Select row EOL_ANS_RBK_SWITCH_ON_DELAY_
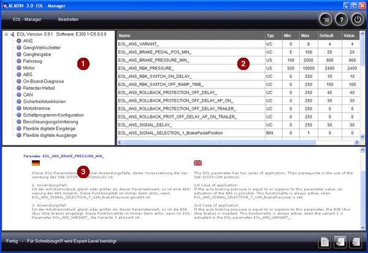This screenshot has height=253, width=368. (x=238, y=76)
